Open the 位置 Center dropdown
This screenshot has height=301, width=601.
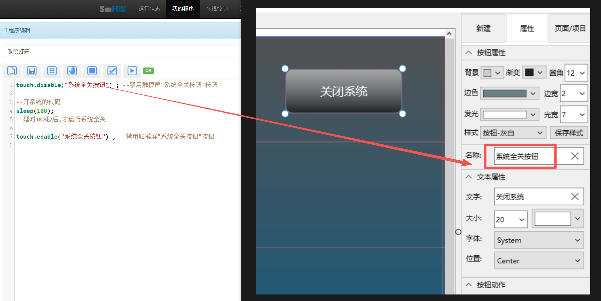click(539, 260)
